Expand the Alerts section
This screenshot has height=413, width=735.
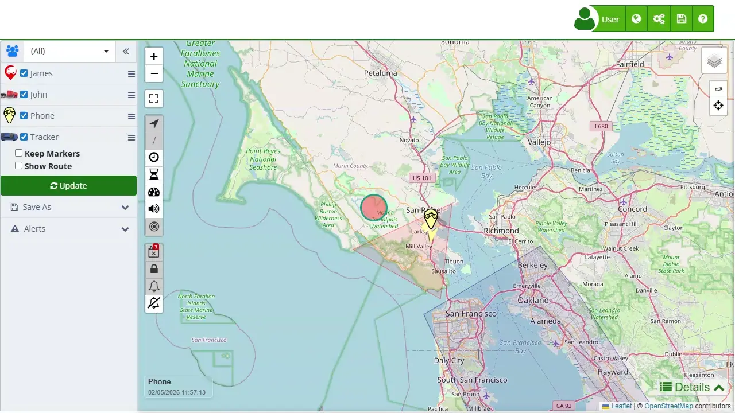68,228
